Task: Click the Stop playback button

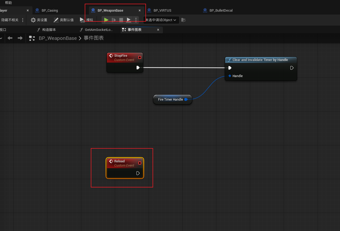Action: [x=121, y=20]
